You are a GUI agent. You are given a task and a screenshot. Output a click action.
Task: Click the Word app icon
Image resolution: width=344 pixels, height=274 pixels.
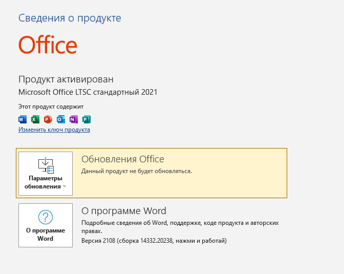click(x=23, y=119)
